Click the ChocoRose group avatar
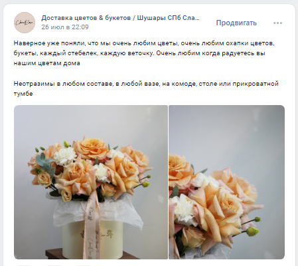Image resolution: width=298 pixels, height=266 pixels. (25, 23)
